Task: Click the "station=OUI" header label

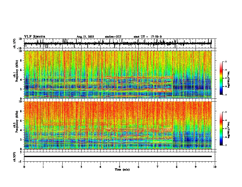Action: click(x=113, y=37)
